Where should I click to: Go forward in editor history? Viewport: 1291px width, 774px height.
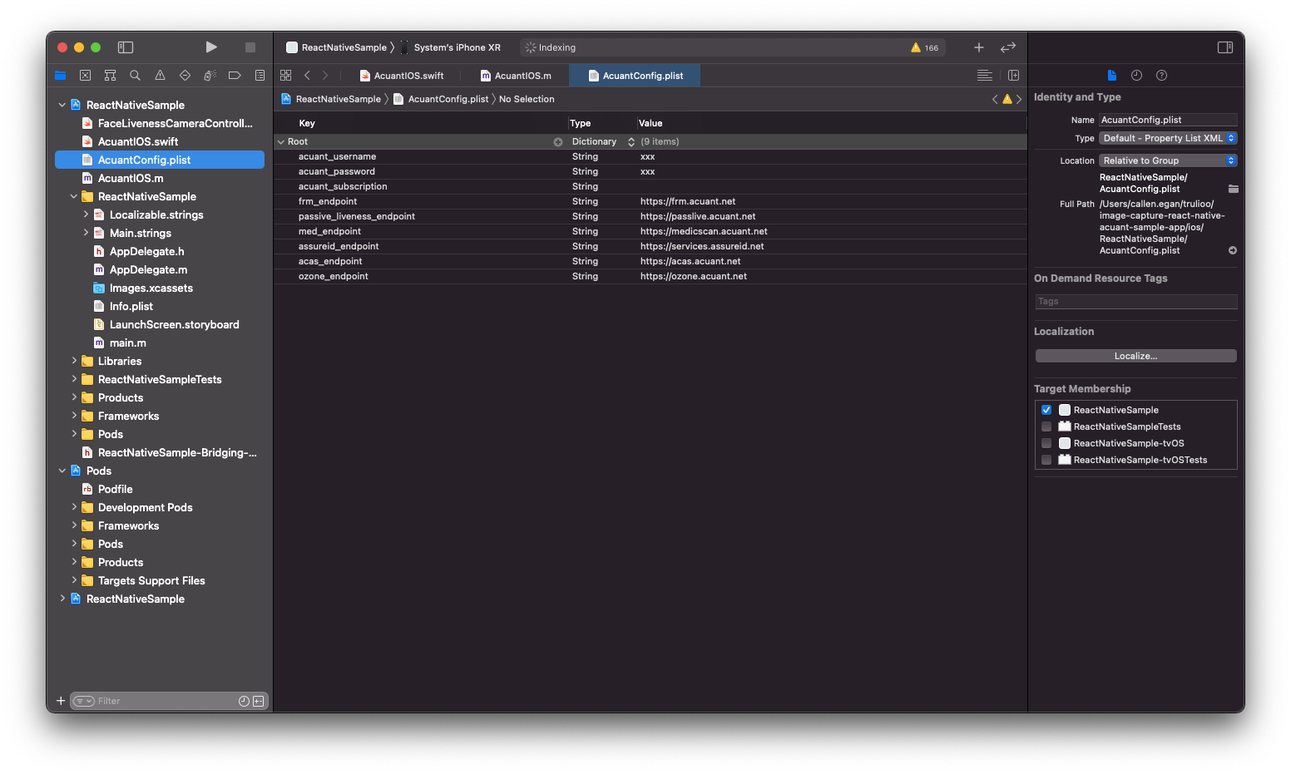point(325,76)
